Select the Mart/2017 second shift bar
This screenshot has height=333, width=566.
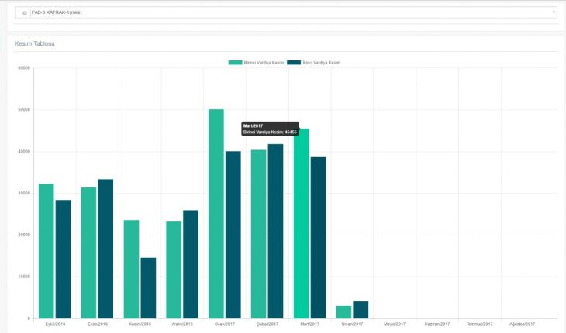tap(318, 238)
